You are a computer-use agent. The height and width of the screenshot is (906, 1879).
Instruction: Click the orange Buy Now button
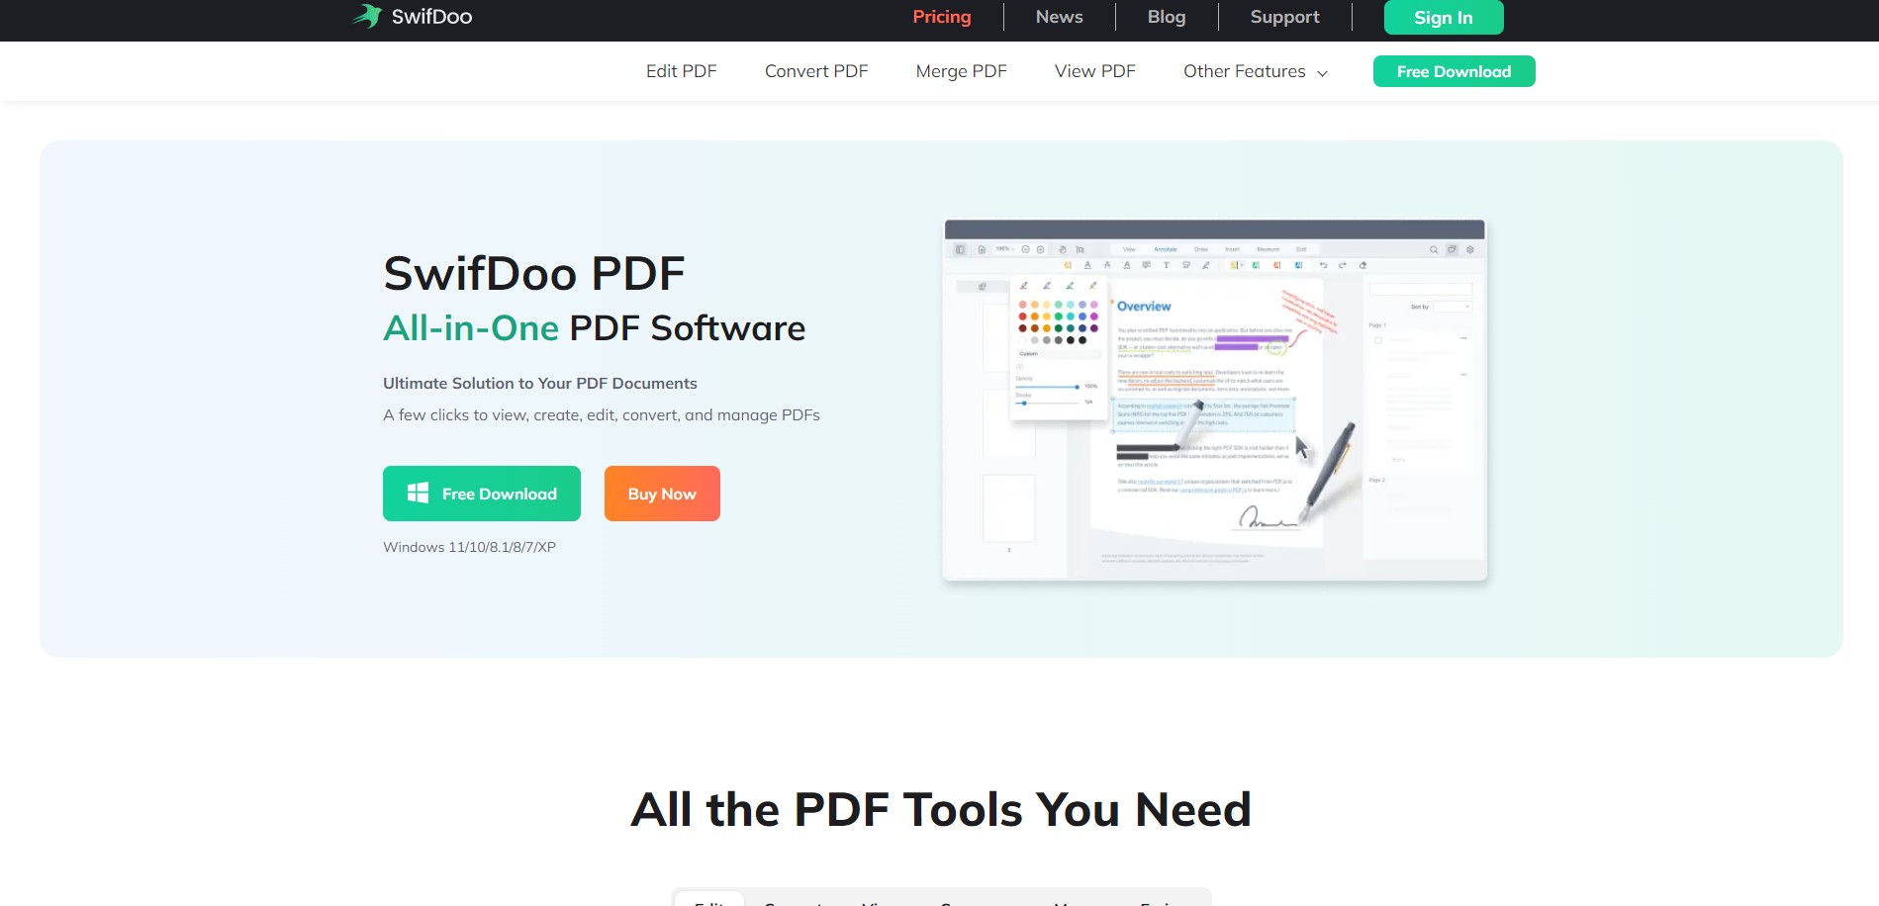[662, 494]
